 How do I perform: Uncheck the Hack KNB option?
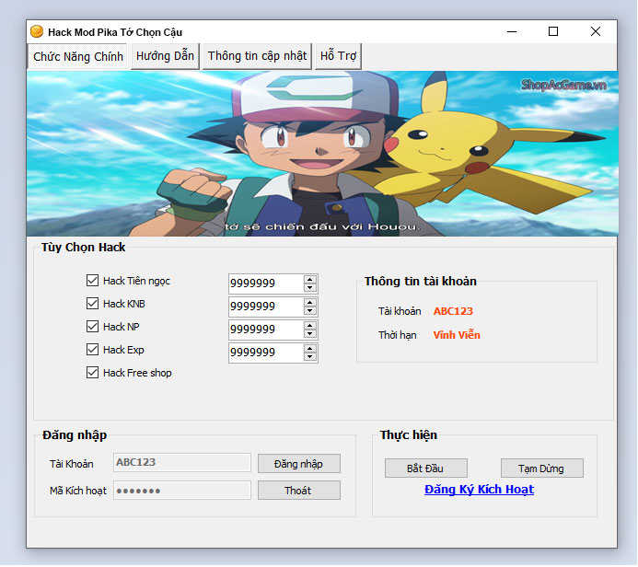[92, 304]
